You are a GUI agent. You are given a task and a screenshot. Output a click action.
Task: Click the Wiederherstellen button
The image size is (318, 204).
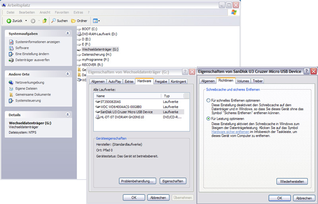292,181
